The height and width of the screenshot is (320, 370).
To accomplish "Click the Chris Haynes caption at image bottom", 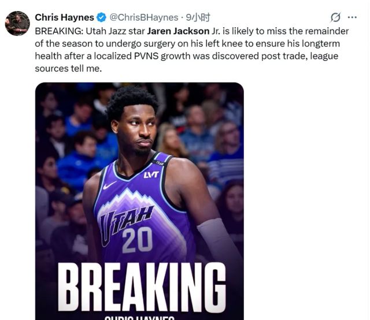I will (x=139, y=318).
